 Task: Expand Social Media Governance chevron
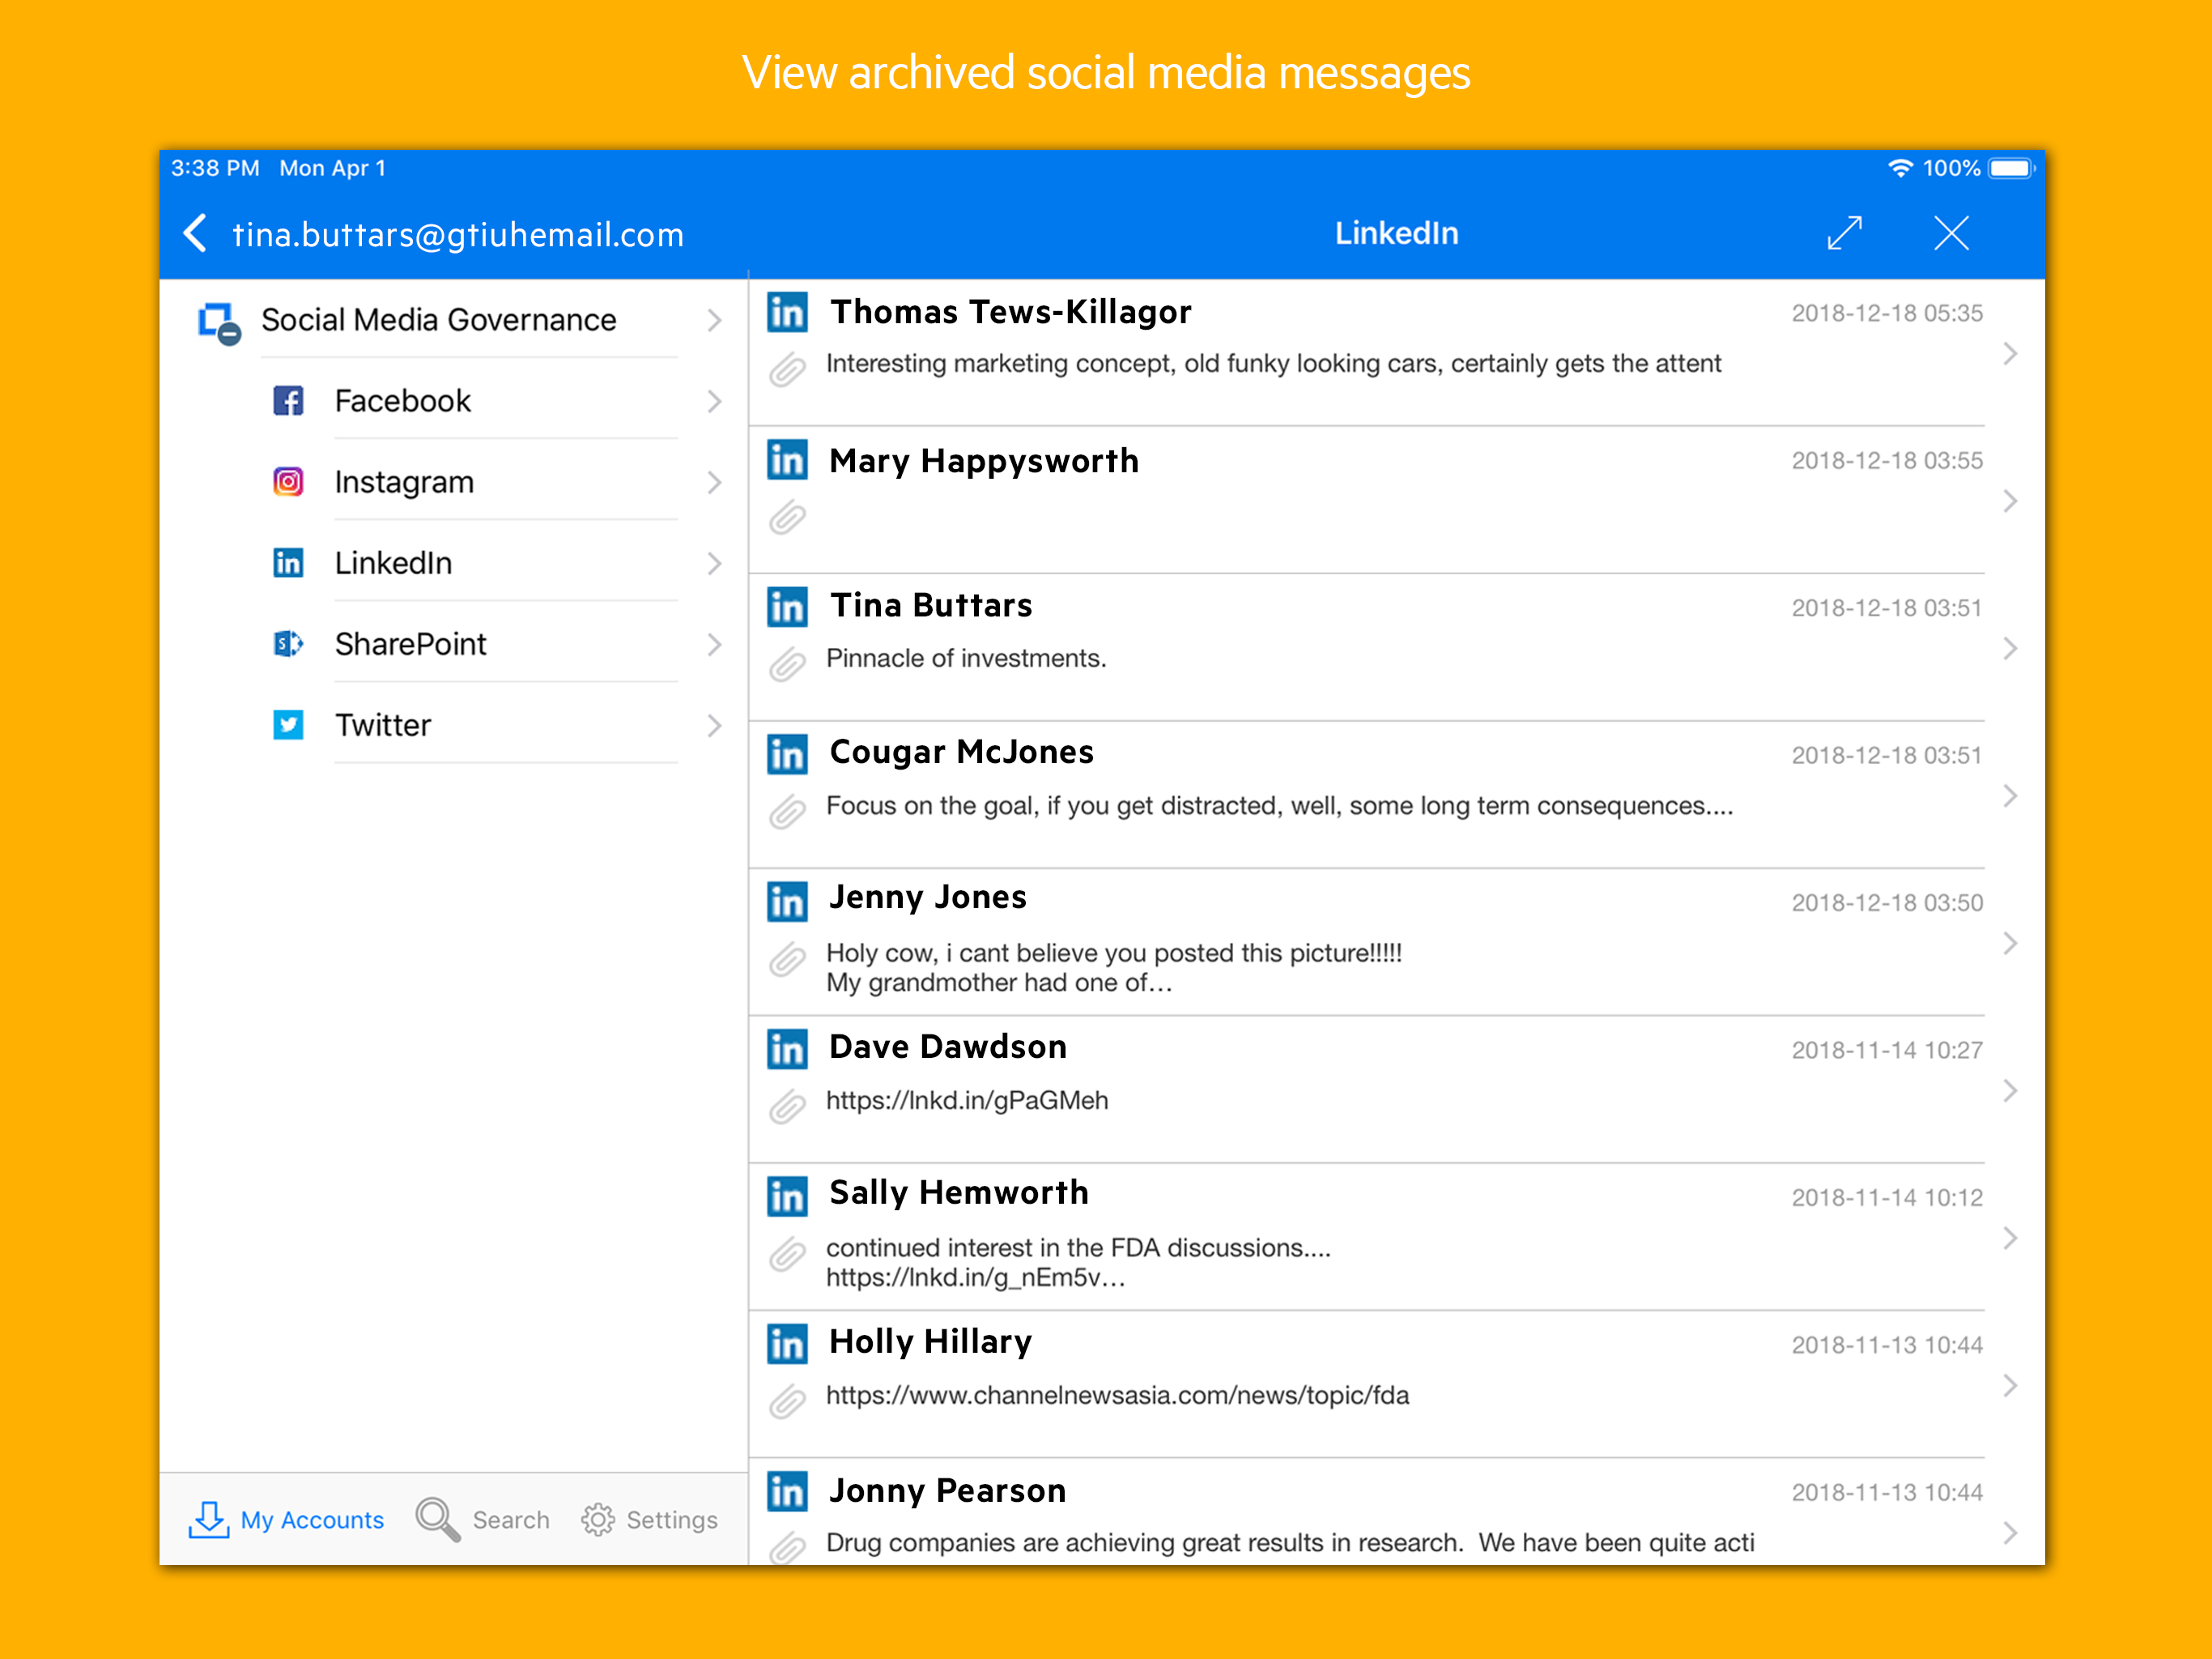714,320
